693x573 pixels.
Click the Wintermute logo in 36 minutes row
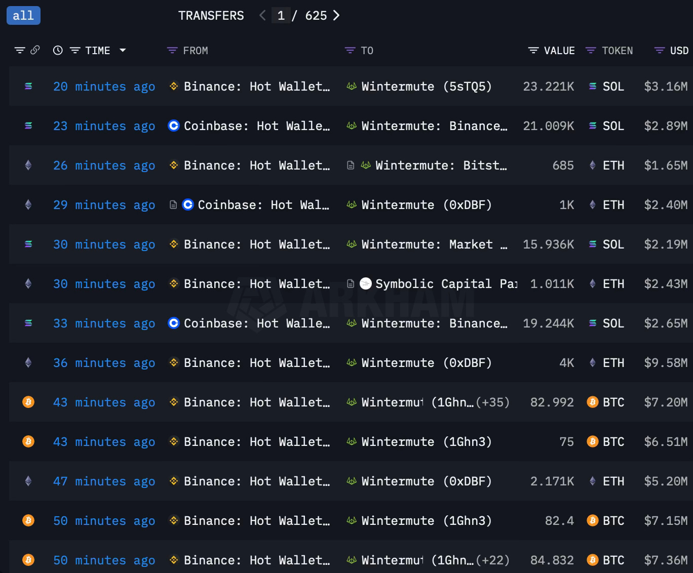pos(352,363)
